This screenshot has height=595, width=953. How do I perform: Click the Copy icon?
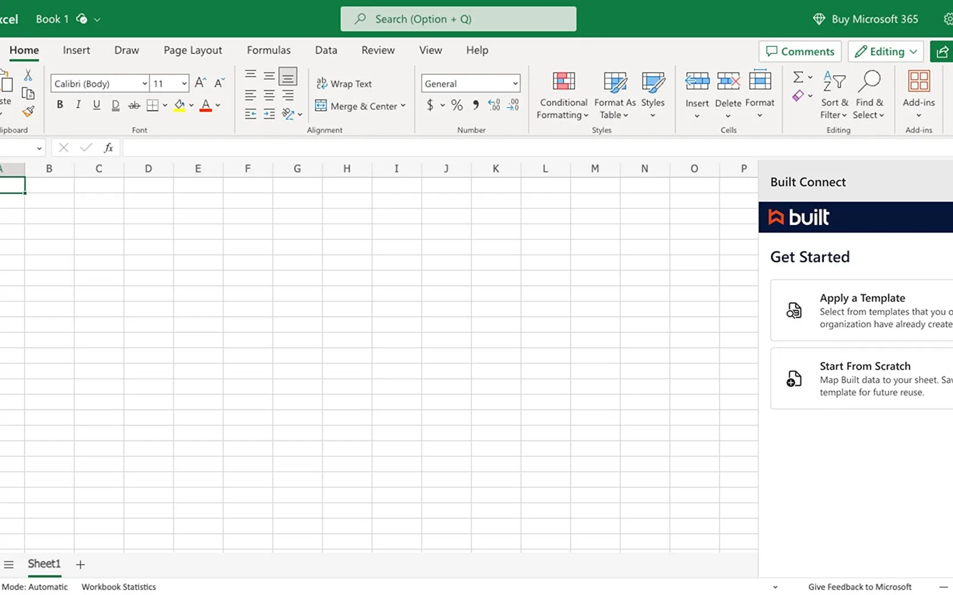[28, 93]
